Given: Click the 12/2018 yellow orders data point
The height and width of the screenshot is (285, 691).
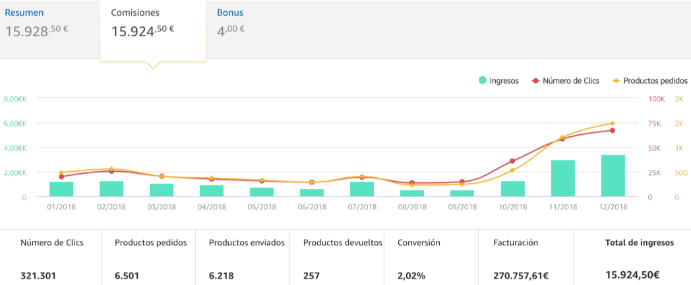Looking at the screenshot, I should point(613,123).
